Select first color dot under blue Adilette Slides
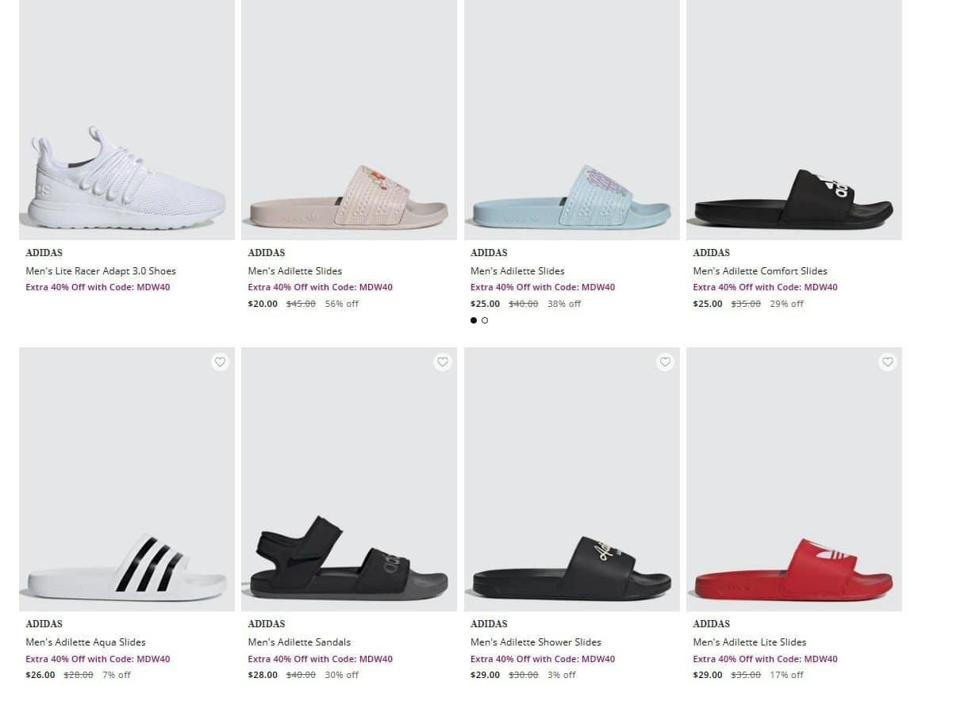 [x=474, y=320]
